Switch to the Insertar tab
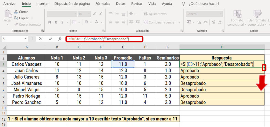This screenshot has height=127, width=270. 42,4
